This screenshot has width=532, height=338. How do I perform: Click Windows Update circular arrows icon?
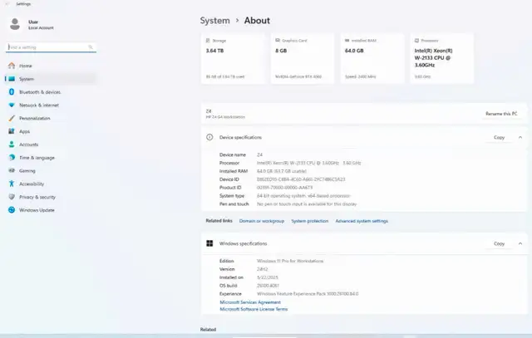[12, 210]
